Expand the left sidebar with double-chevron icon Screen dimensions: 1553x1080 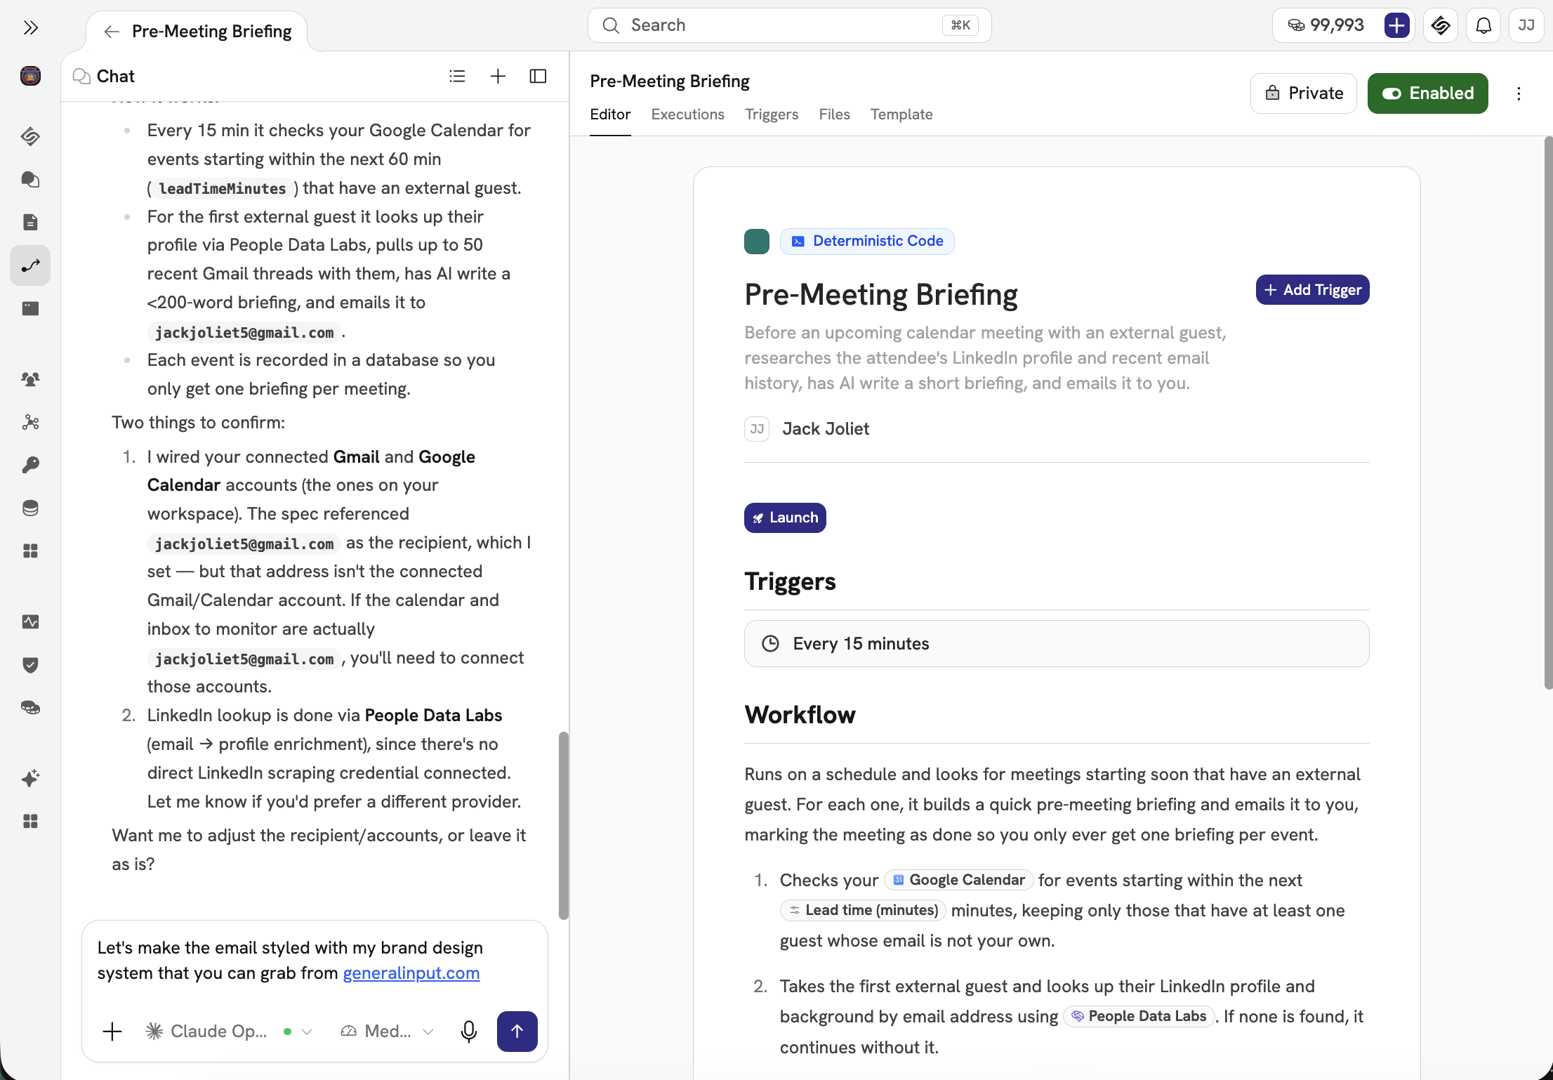click(x=30, y=28)
